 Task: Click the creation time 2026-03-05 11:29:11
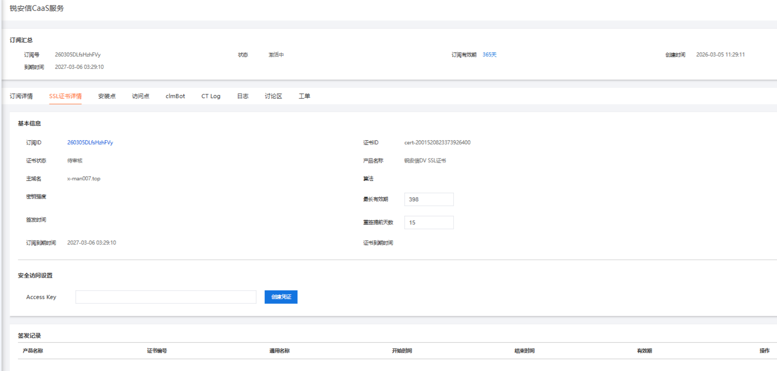[720, 55]
